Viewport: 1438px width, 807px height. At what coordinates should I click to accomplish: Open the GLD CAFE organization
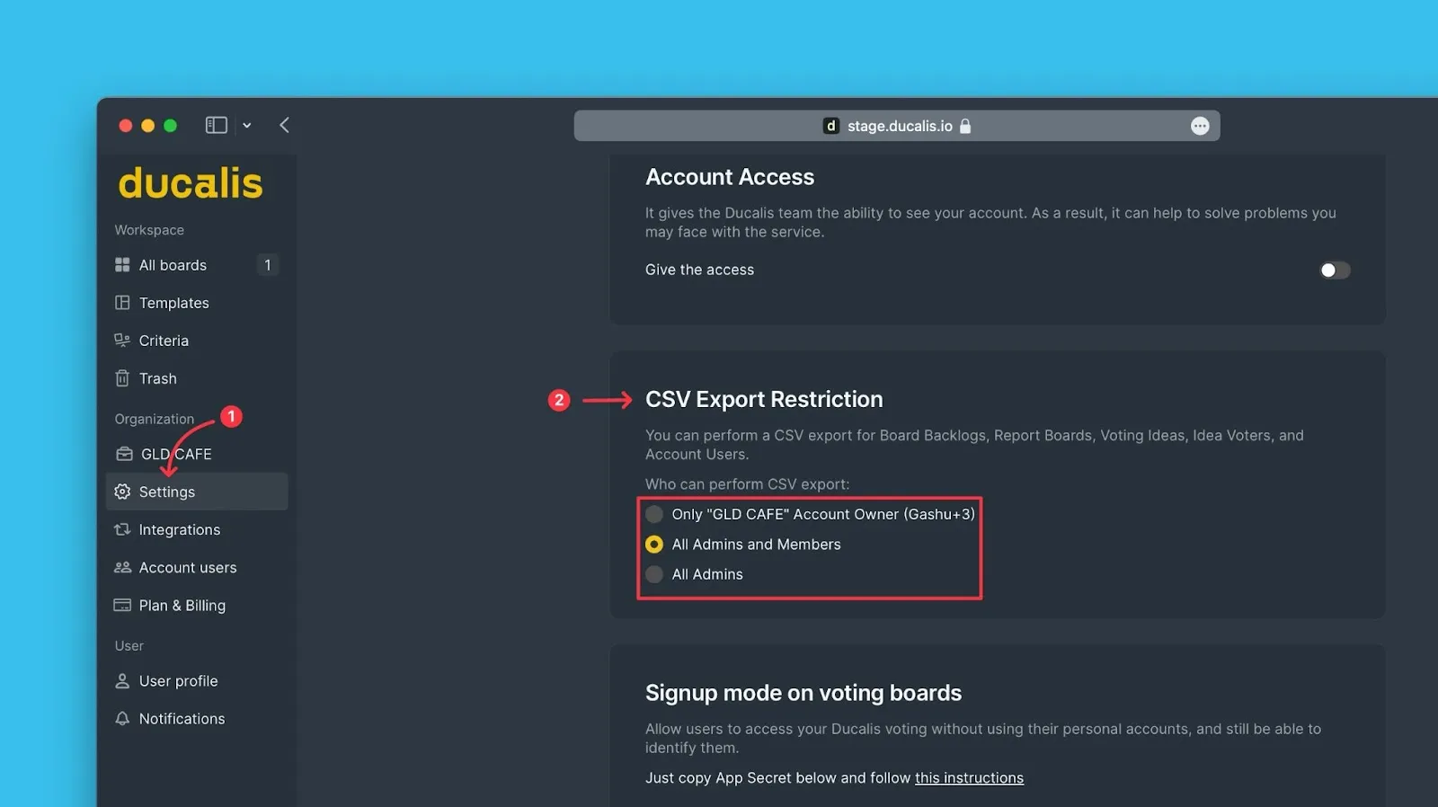[x=175, y=454]
